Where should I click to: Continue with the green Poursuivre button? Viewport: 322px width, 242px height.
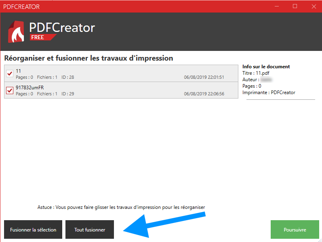(x=295, y=229)
